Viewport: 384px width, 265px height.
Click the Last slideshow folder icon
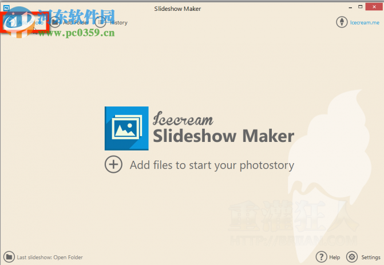(9, 257)
